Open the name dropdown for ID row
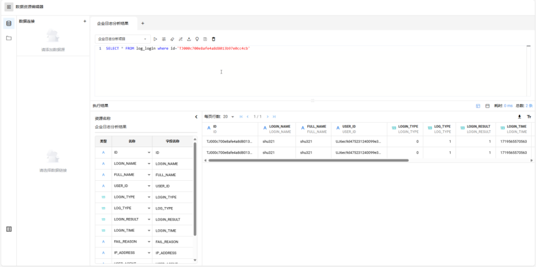Image resolution: width=536 pixels, height=267 pixels. 149,153
